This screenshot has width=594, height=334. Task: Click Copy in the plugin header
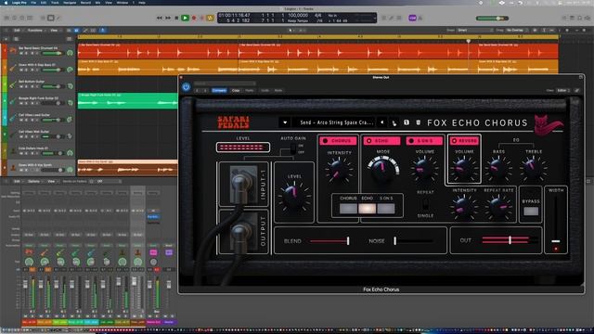coord(236,91)
